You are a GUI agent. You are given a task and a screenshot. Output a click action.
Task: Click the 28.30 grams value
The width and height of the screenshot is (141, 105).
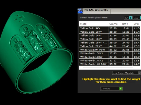113,32
